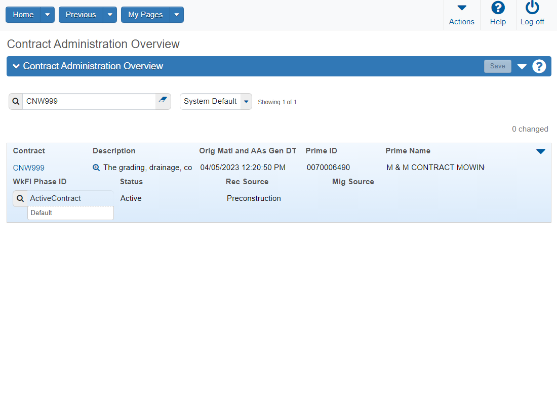This screenshot has height=418, width=557.
Task: Click the Contract column header
Action: coord(29,151)
